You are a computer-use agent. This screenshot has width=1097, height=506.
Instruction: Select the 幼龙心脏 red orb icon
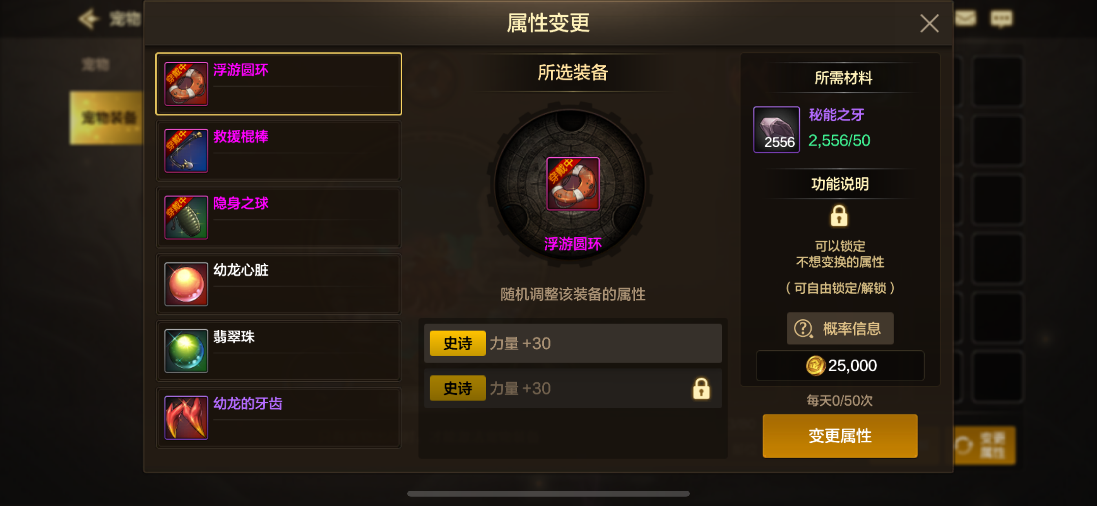point(186,284)
